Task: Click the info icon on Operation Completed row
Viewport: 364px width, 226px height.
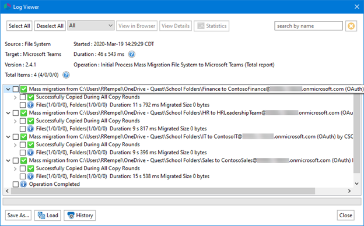Action: pyautogui.click(x=23, y=184)
